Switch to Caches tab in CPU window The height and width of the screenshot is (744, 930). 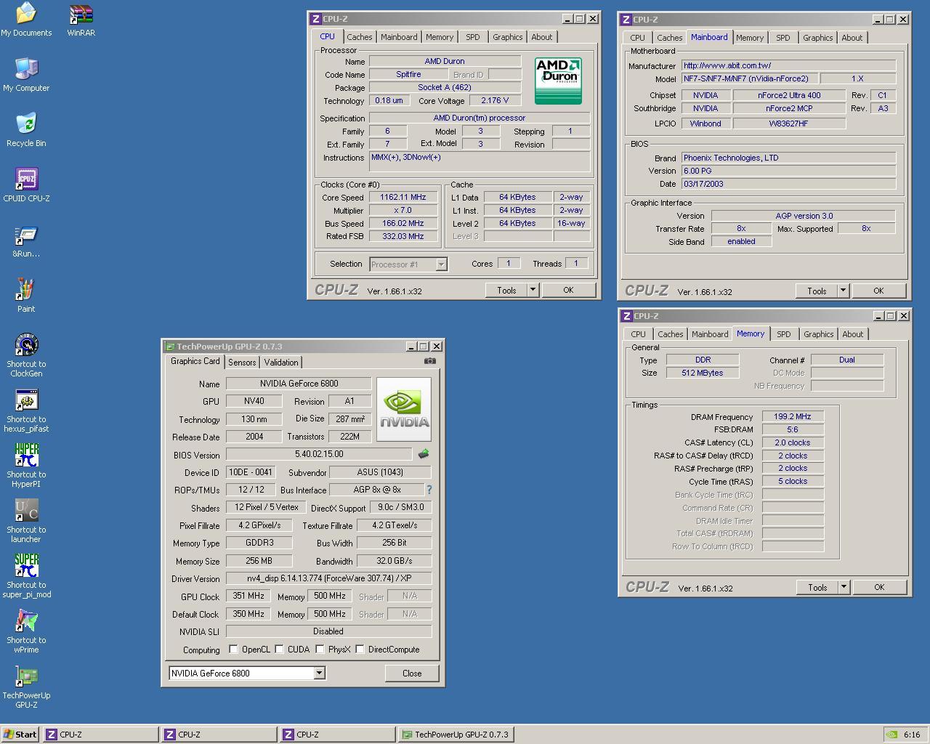(x=359, y=37)
